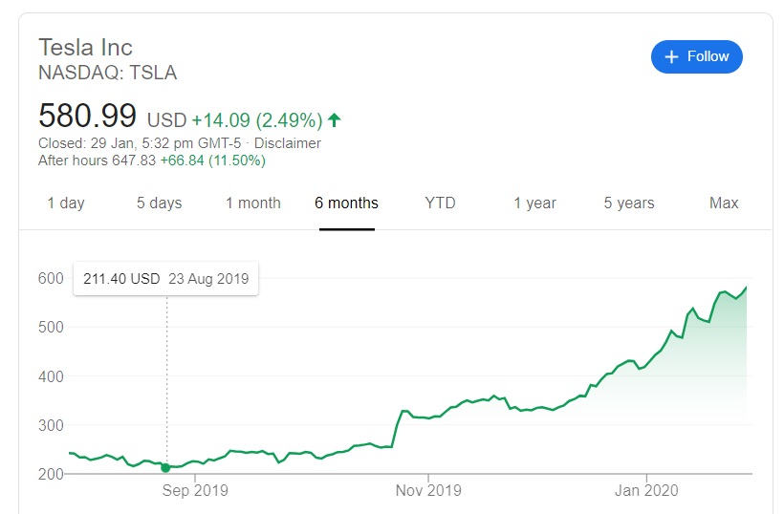Select the 1 year range tab
The height and width of the screenshot is (514, 784).
(x=534, y=203)
